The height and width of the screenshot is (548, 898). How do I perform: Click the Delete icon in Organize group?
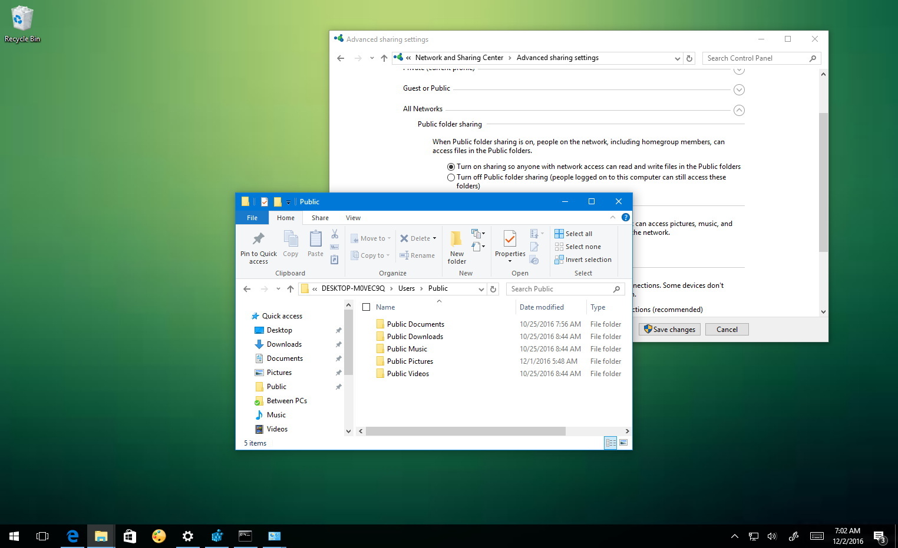point(405,238)
